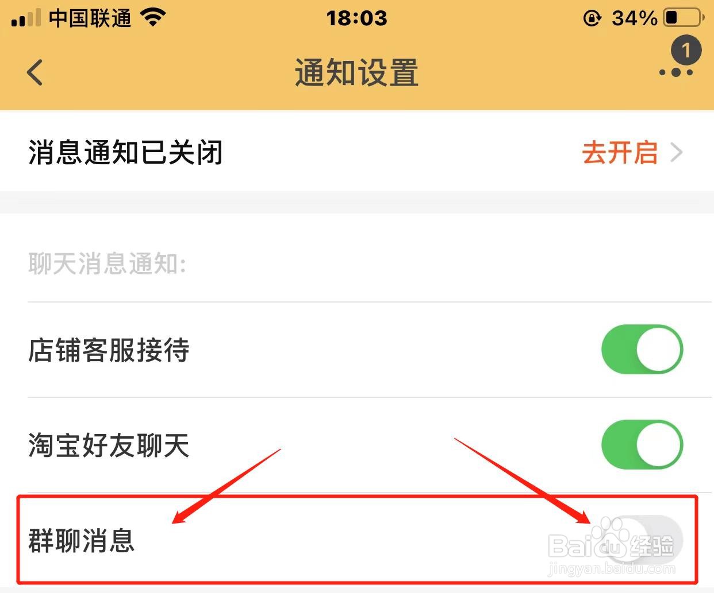Select the 店铺客服接待 label

coord(109,350)
